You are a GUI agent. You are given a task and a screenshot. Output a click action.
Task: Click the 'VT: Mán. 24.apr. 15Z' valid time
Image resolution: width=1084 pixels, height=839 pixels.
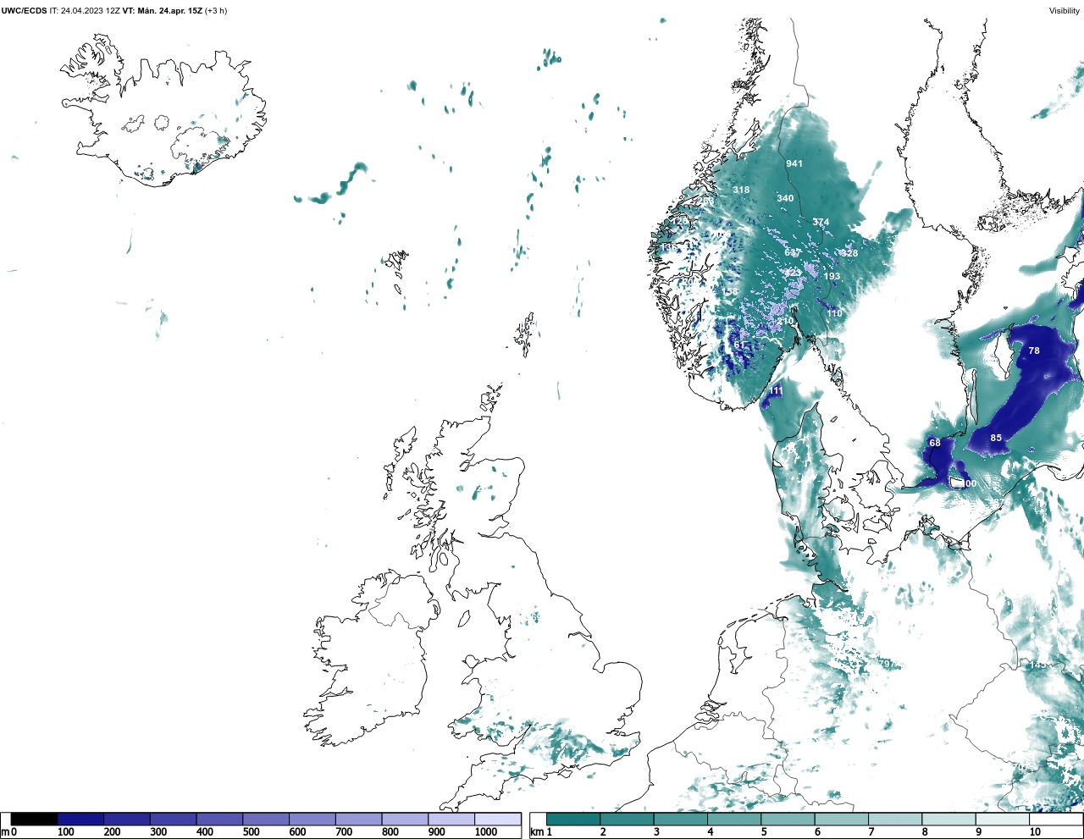click(x=163, y=11)
